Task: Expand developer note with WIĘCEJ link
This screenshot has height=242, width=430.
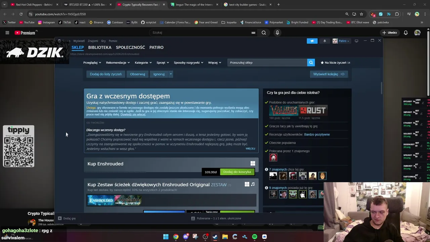Action: (x=250, y=149)
